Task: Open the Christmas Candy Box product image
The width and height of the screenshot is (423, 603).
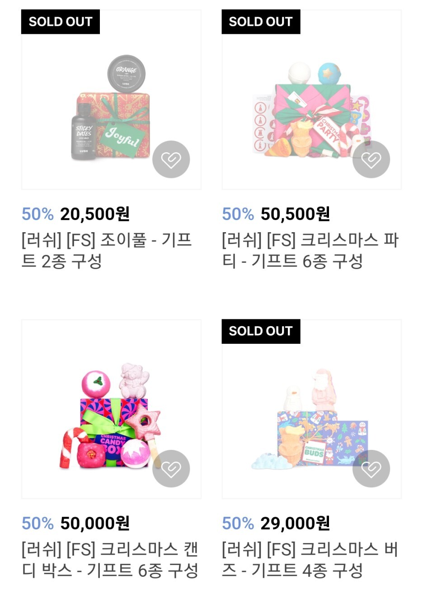Action: coord(111,409)
